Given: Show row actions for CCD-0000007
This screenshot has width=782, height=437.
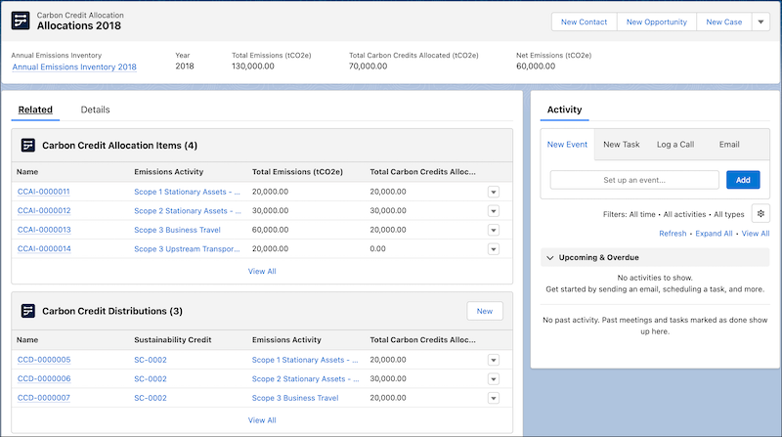Looking at the screenshot, I should [x=493, y=398].
